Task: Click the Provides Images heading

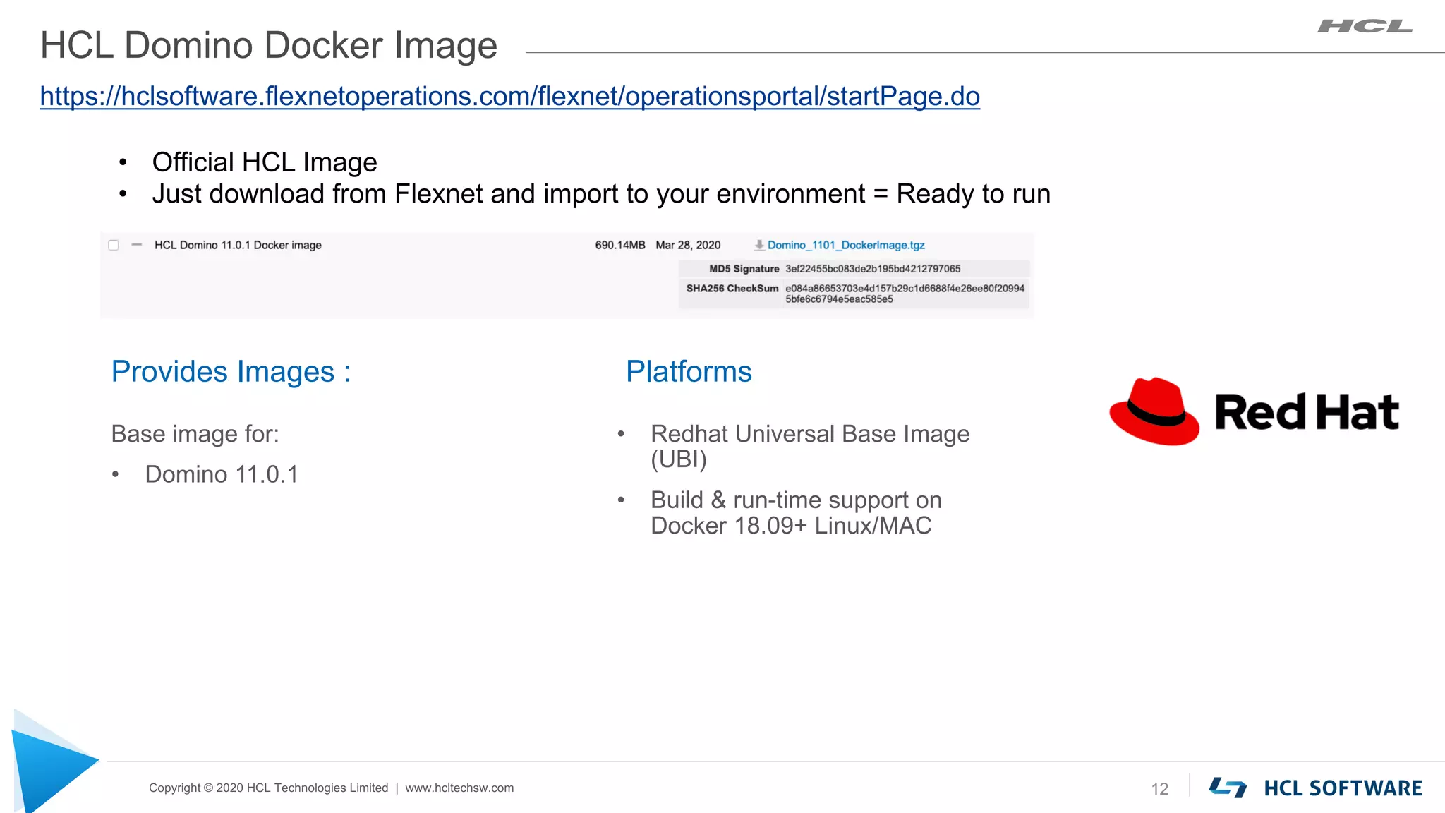Action: coord(231,371)
